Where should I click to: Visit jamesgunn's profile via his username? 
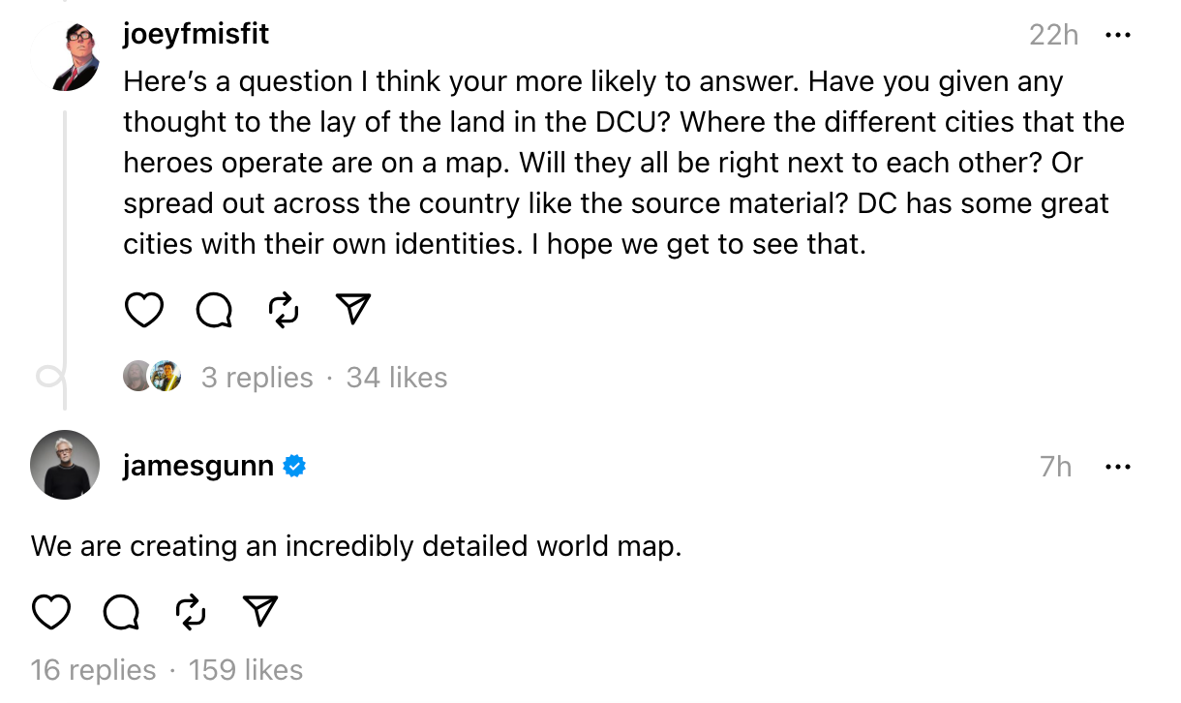197,465
